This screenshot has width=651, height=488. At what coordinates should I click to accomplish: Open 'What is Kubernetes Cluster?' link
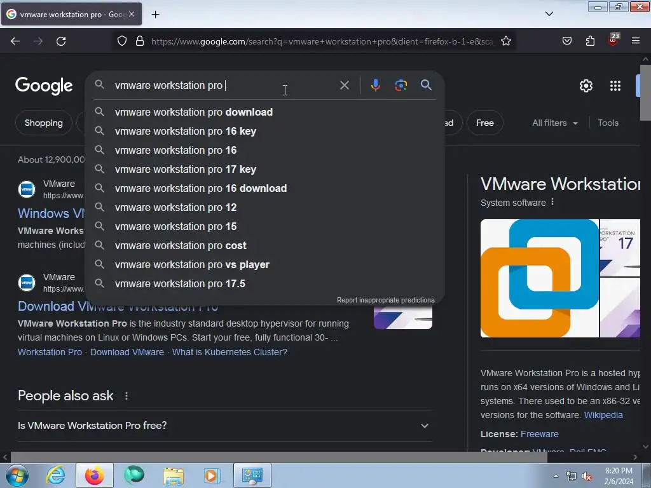(x=230, y=352)
